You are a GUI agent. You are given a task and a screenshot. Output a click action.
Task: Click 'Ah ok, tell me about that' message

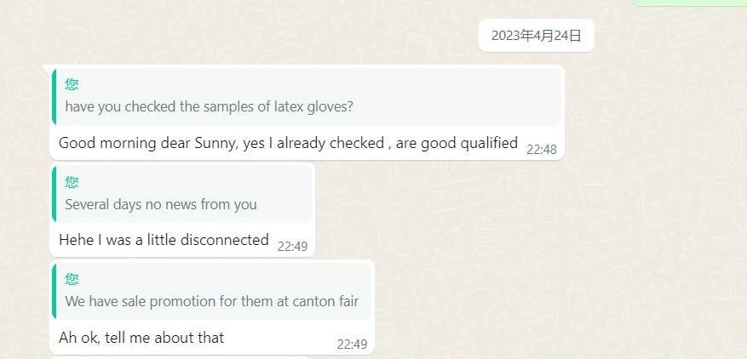tap(141, 338)
